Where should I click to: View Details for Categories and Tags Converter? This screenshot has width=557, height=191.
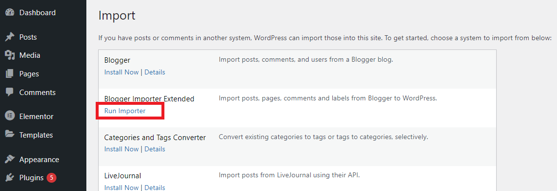(155, 149)
